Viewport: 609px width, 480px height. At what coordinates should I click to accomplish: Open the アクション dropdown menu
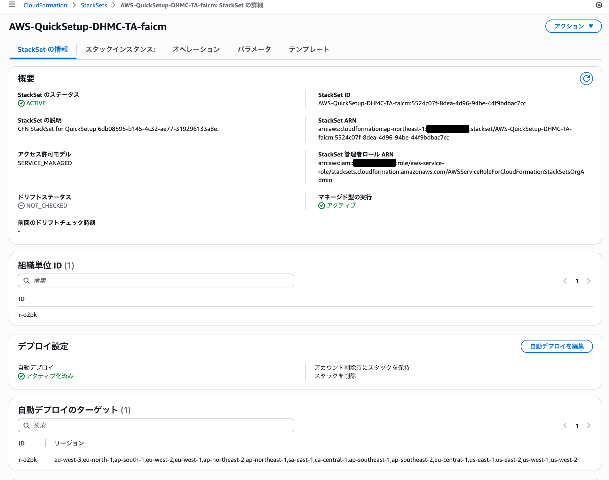[x=573, y=26]
